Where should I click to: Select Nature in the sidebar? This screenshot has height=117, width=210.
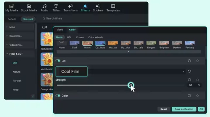tap(17, 72)
